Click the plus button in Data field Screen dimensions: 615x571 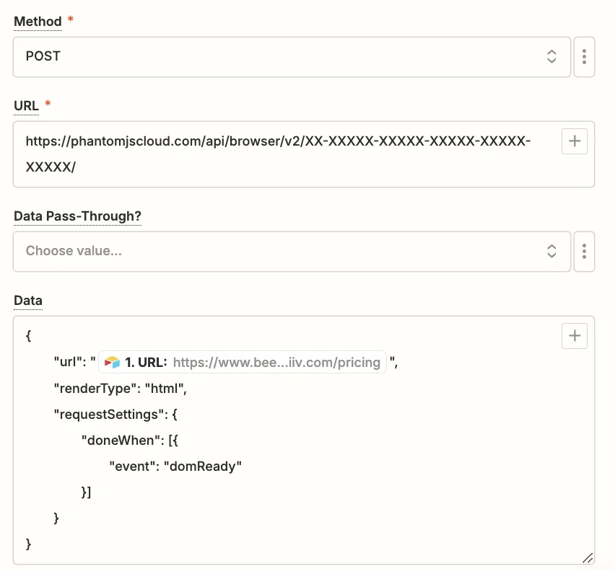coord(574,336)
